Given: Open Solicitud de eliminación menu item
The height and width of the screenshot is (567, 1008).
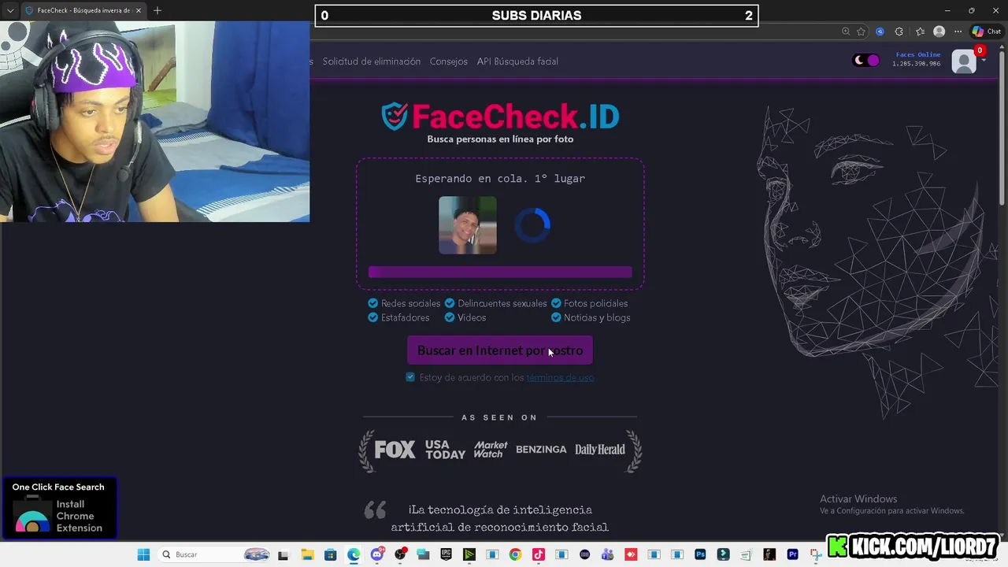Looking at the screenshot, I should tap(372, 61).
